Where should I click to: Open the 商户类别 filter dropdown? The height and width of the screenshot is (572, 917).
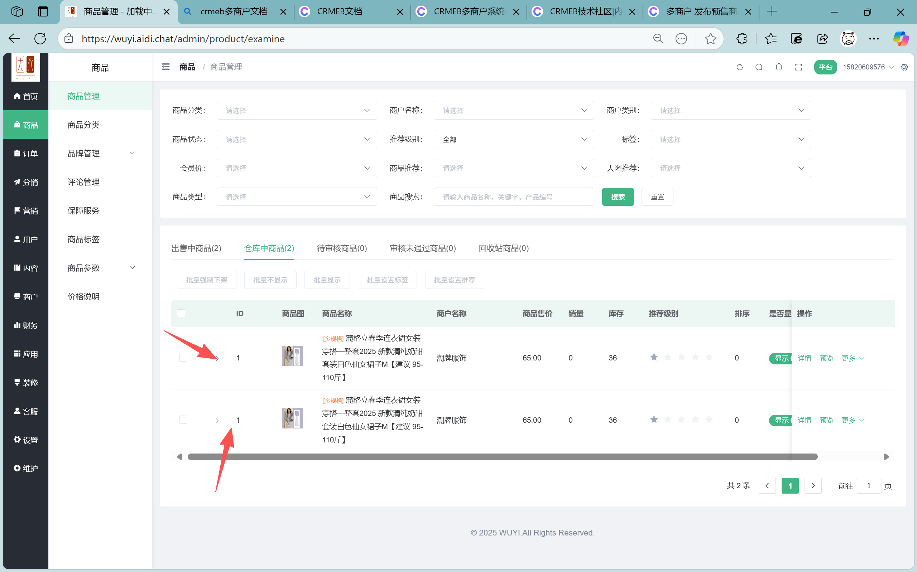pos(731,111)
